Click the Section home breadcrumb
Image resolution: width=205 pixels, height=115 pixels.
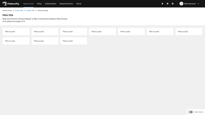click(7, 10)
